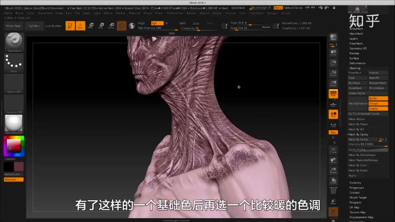Toggle the Zadd mode button
Screen dimensions: 395x222
point(182,23)
